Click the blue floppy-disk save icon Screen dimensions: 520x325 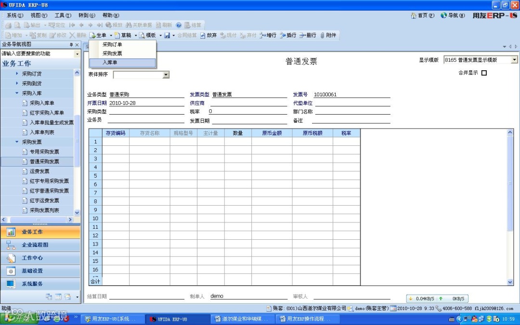[167, 35]
